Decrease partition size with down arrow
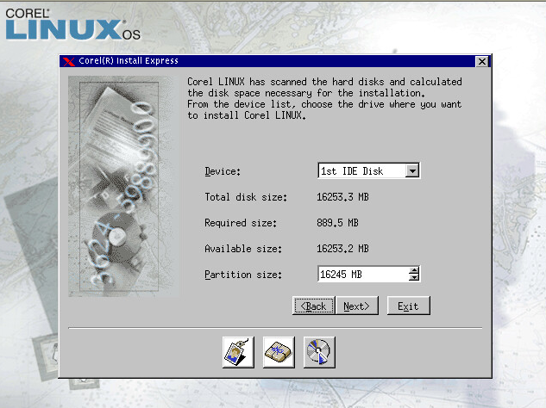This screenshot has height=408, width=546. (414, 278)
